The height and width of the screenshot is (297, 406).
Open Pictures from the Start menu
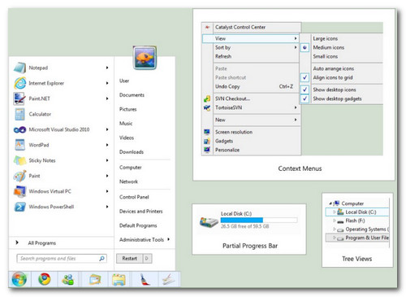(128, 109)
